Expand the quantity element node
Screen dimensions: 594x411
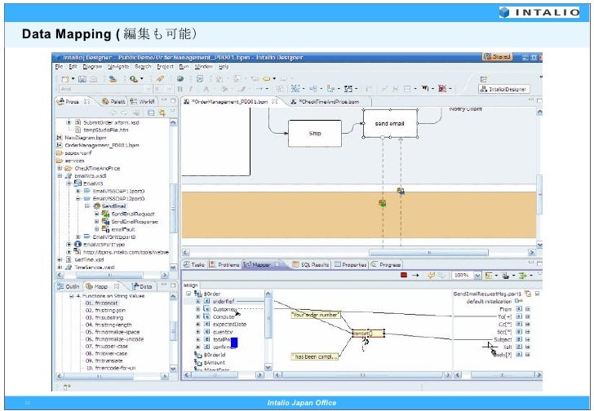(x=197, y=332)
